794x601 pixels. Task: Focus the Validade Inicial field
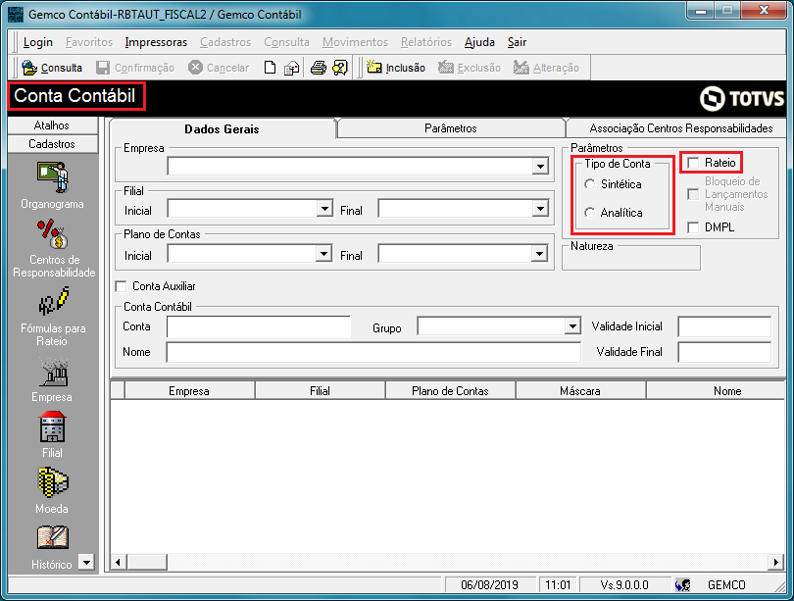[x=724, y=326]
